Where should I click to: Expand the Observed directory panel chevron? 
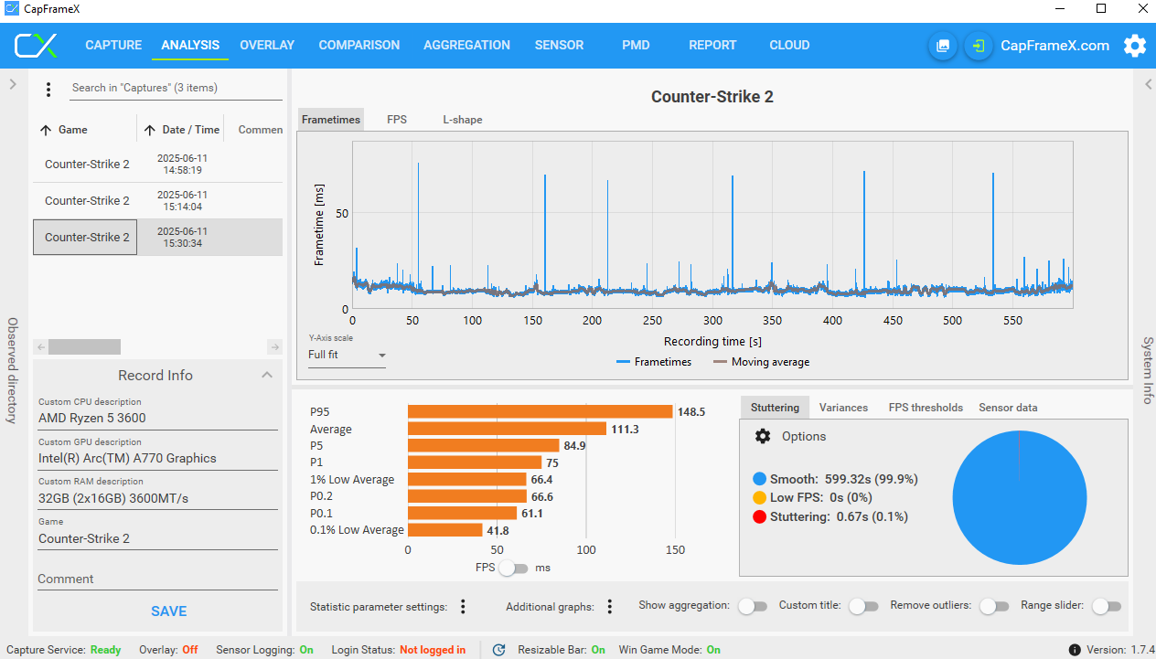pyautogui.click(x=13, y=84)
